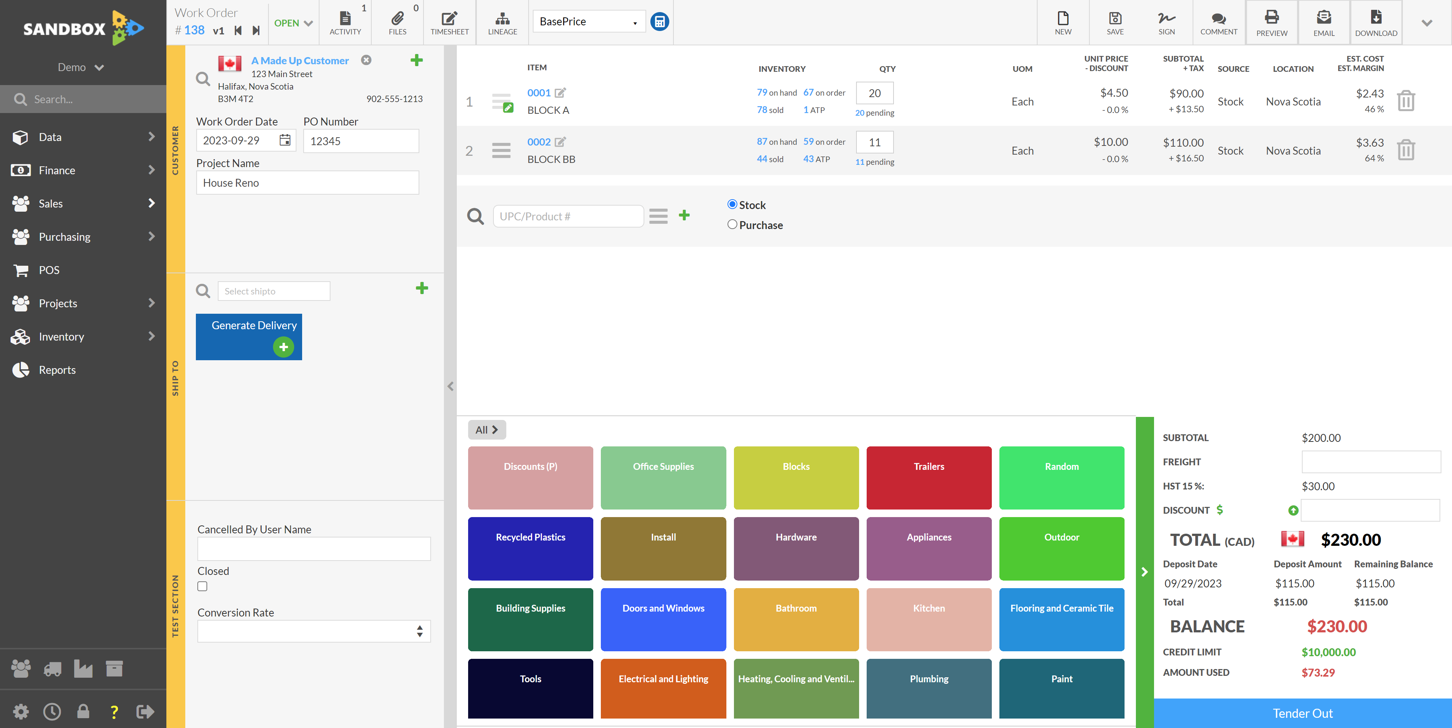This screenshot has width=1452, height=728.
Task: Search for a customer
Action: (203, 79)
